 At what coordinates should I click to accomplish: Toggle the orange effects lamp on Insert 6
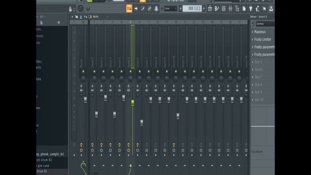point(138,145)
